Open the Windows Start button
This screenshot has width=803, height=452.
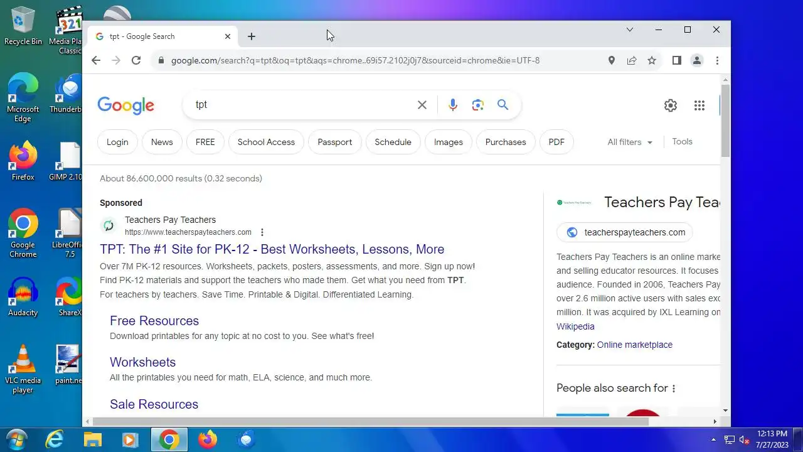pyautogui.click(x=16, y=440)
